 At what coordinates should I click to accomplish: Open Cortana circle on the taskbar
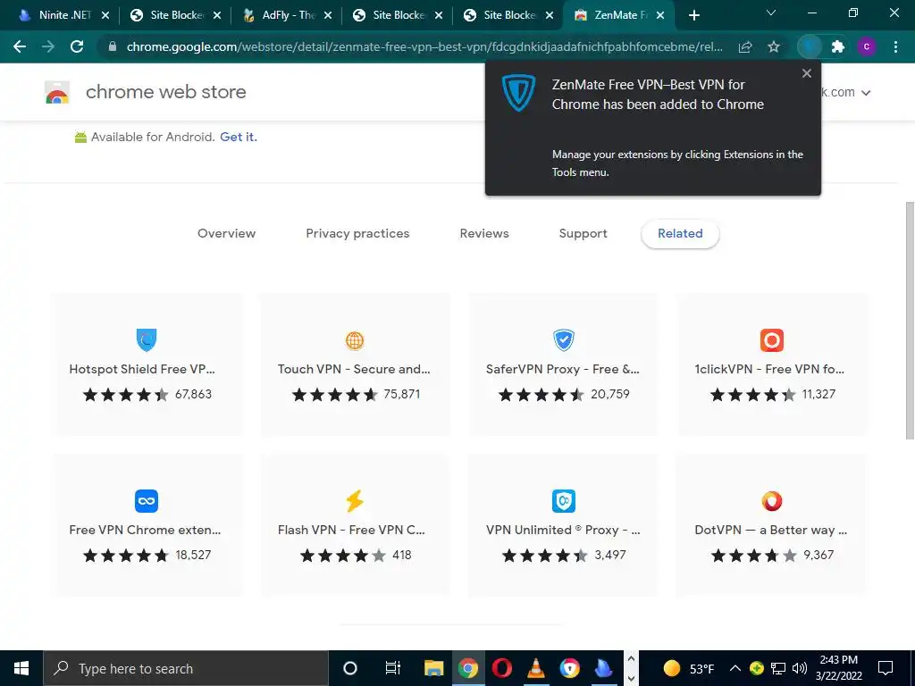350,668
